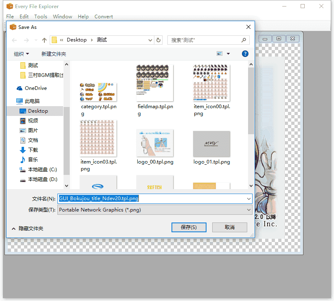
Task: Click navigation pane scroll down arrow
Action: pos(67,186)
